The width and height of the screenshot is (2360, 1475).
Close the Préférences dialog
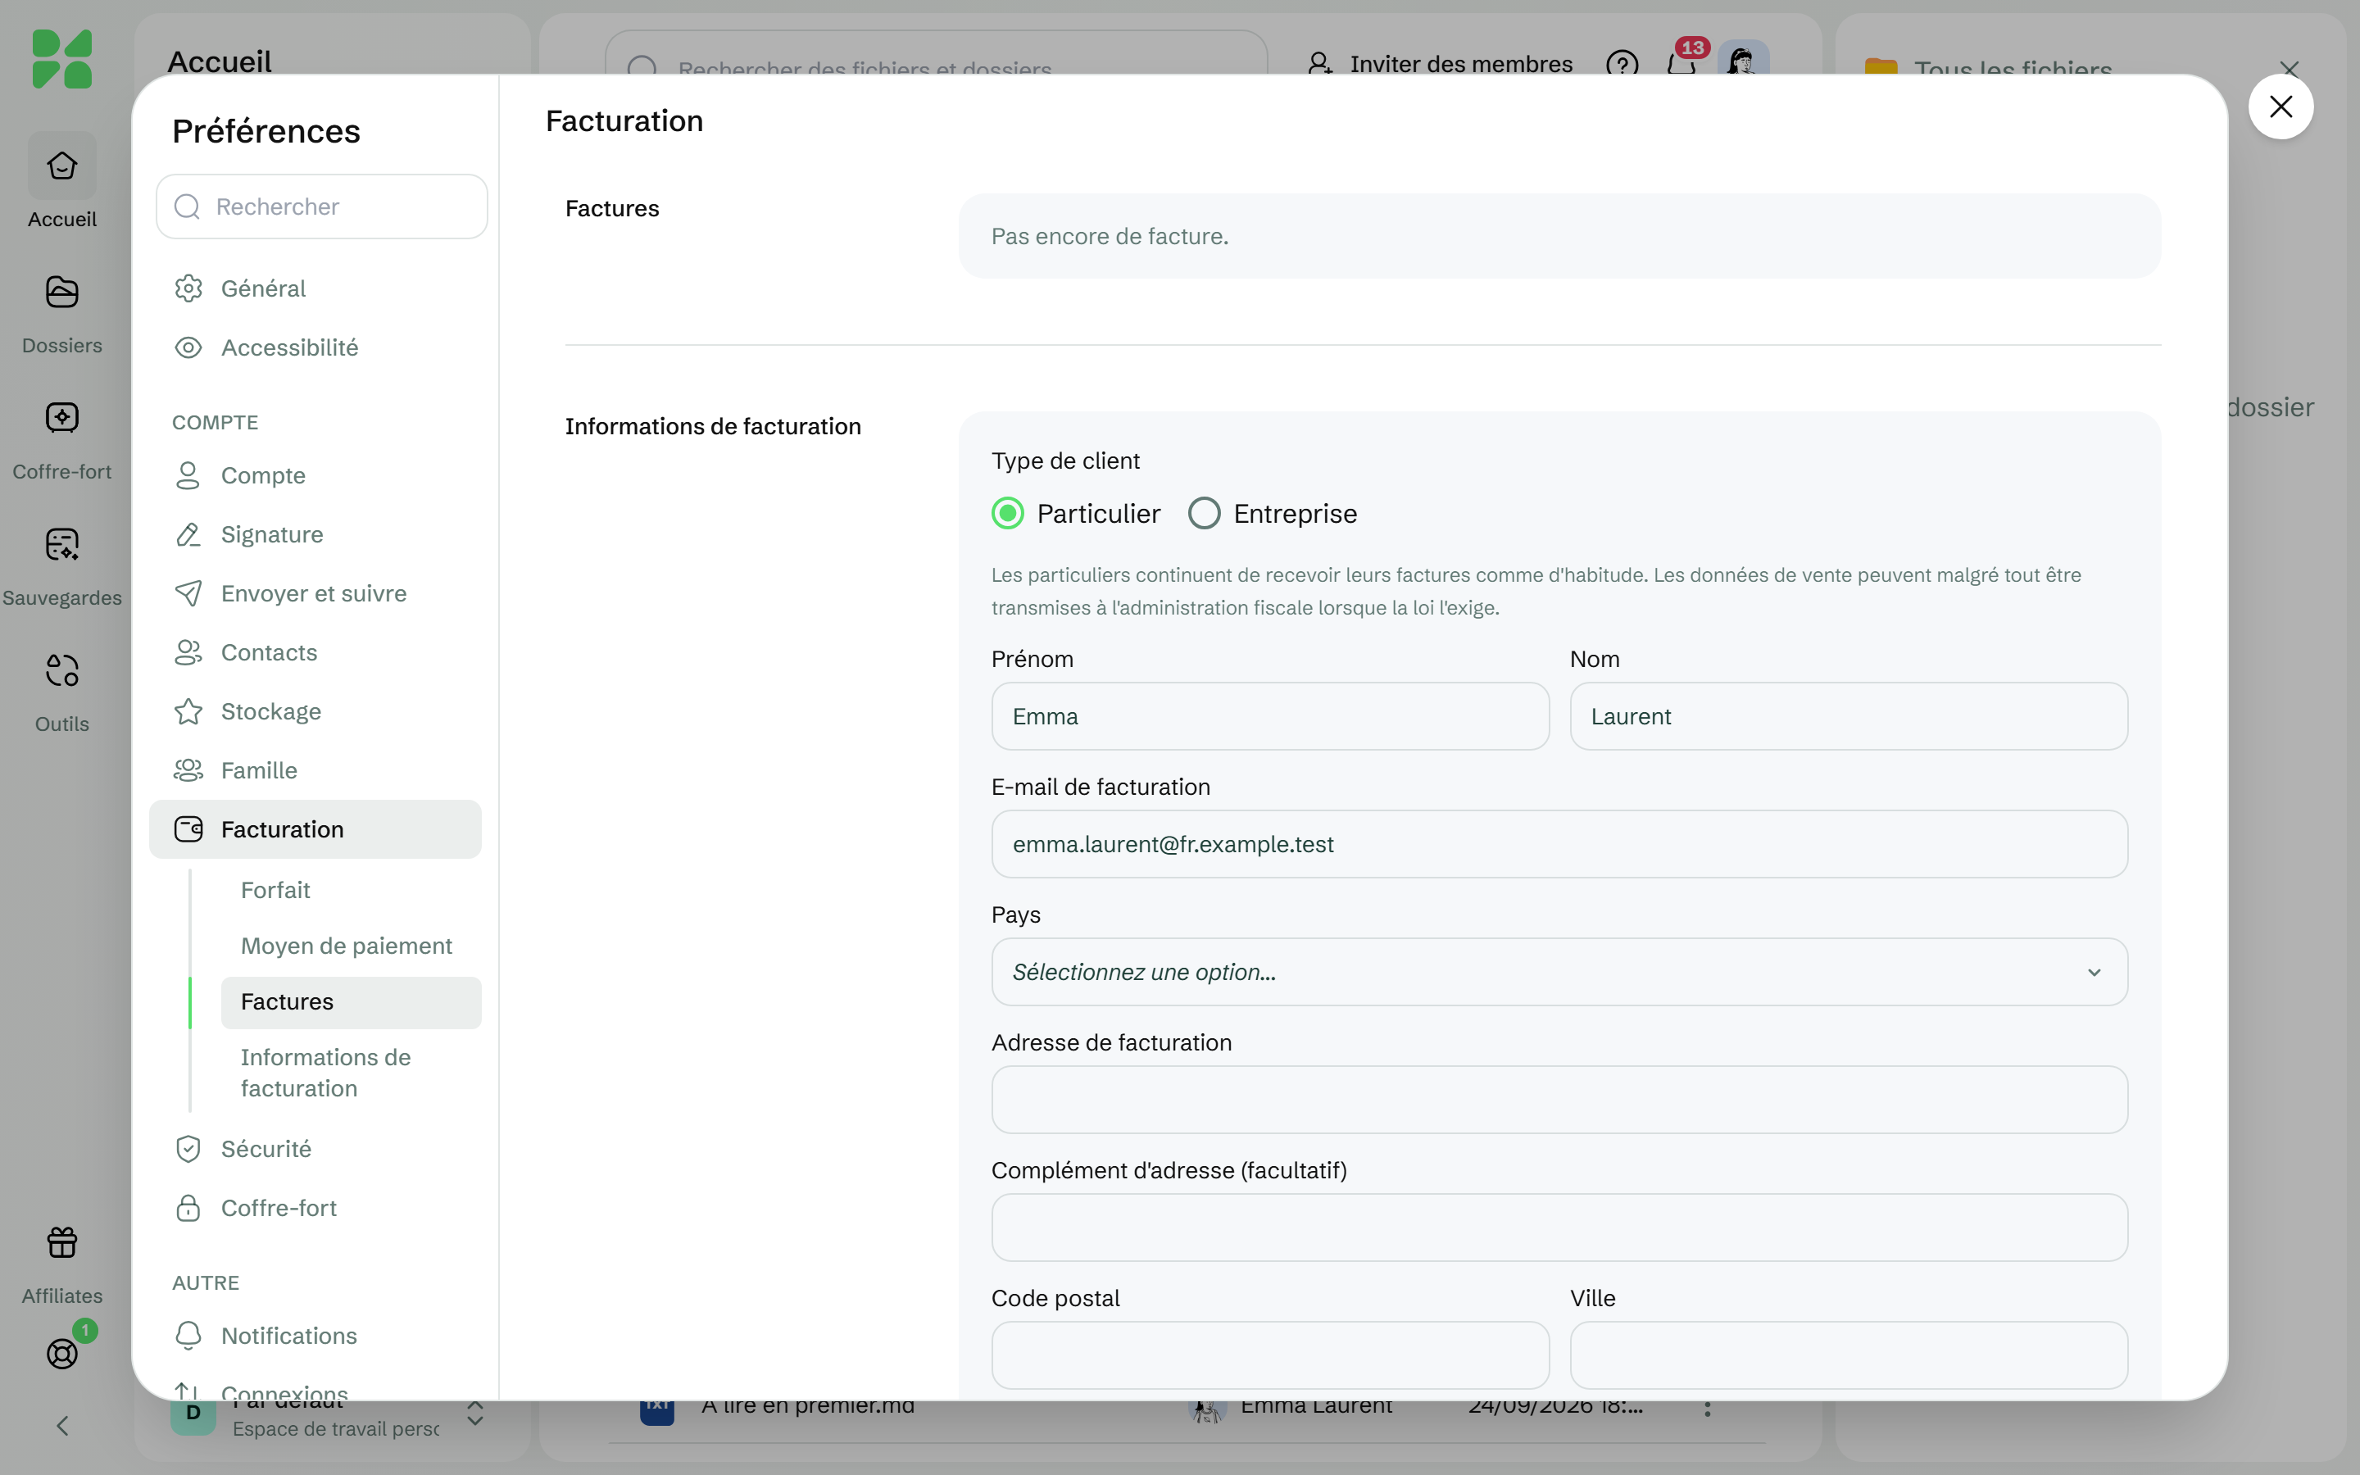pos(2280,107)
